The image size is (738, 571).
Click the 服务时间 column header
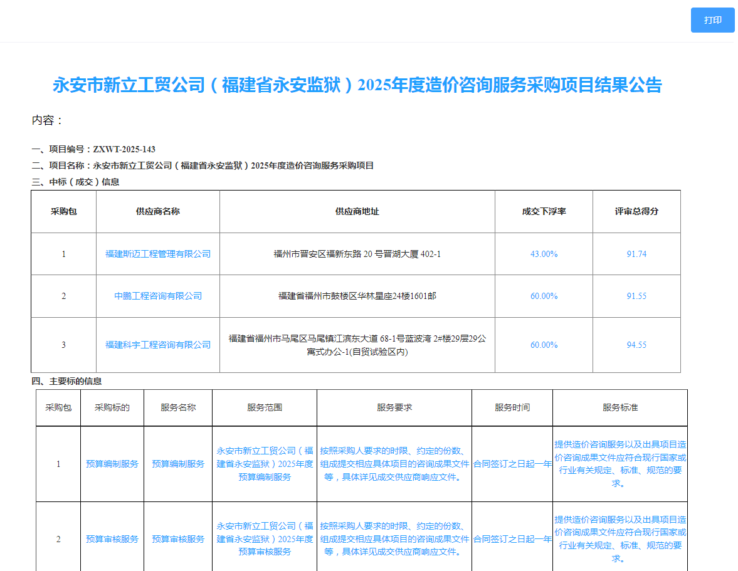(x=512, y=408)
